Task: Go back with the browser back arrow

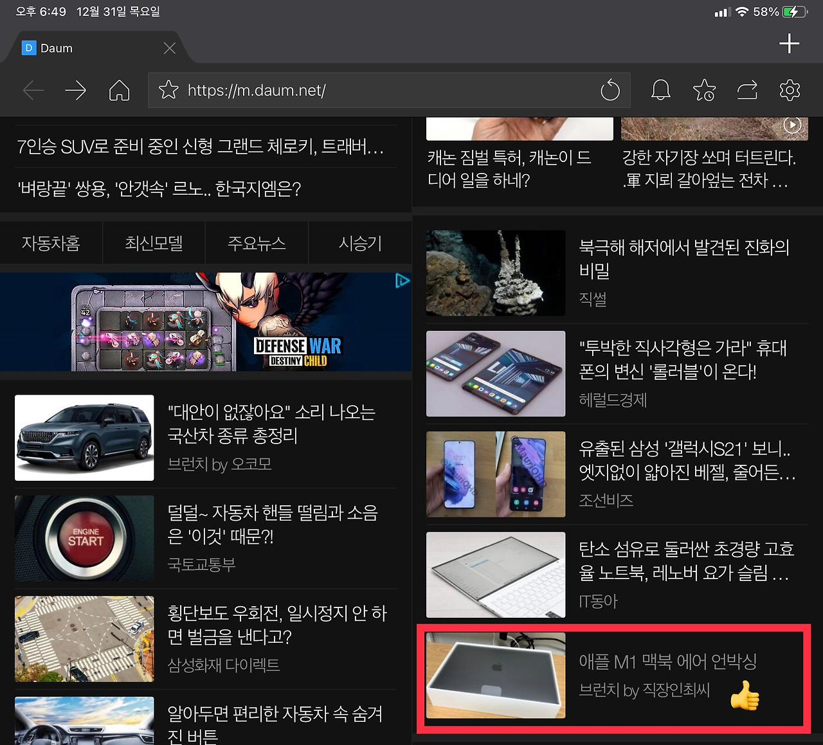Action: tap(33, 90)
